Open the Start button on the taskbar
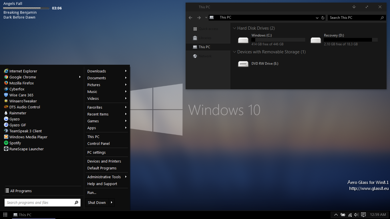Screen dimensions: 390x219 pyautogui.click(x=5, y=215)
